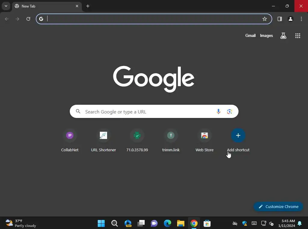Open the weather widget in taskbar

[x=21, y=223]
